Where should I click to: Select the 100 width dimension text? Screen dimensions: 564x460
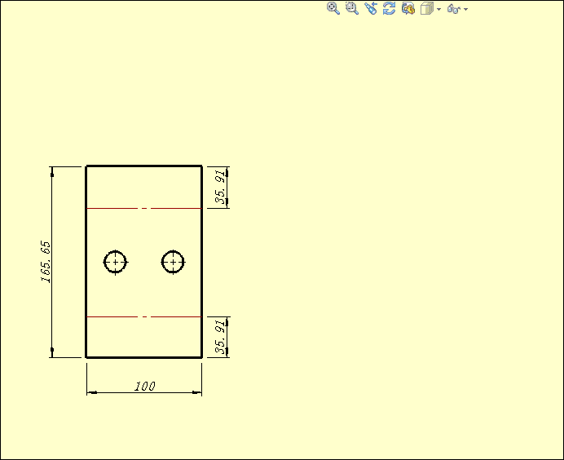click(144, 387)
